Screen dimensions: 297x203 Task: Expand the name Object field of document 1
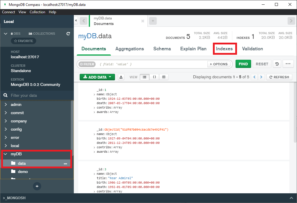94,94
